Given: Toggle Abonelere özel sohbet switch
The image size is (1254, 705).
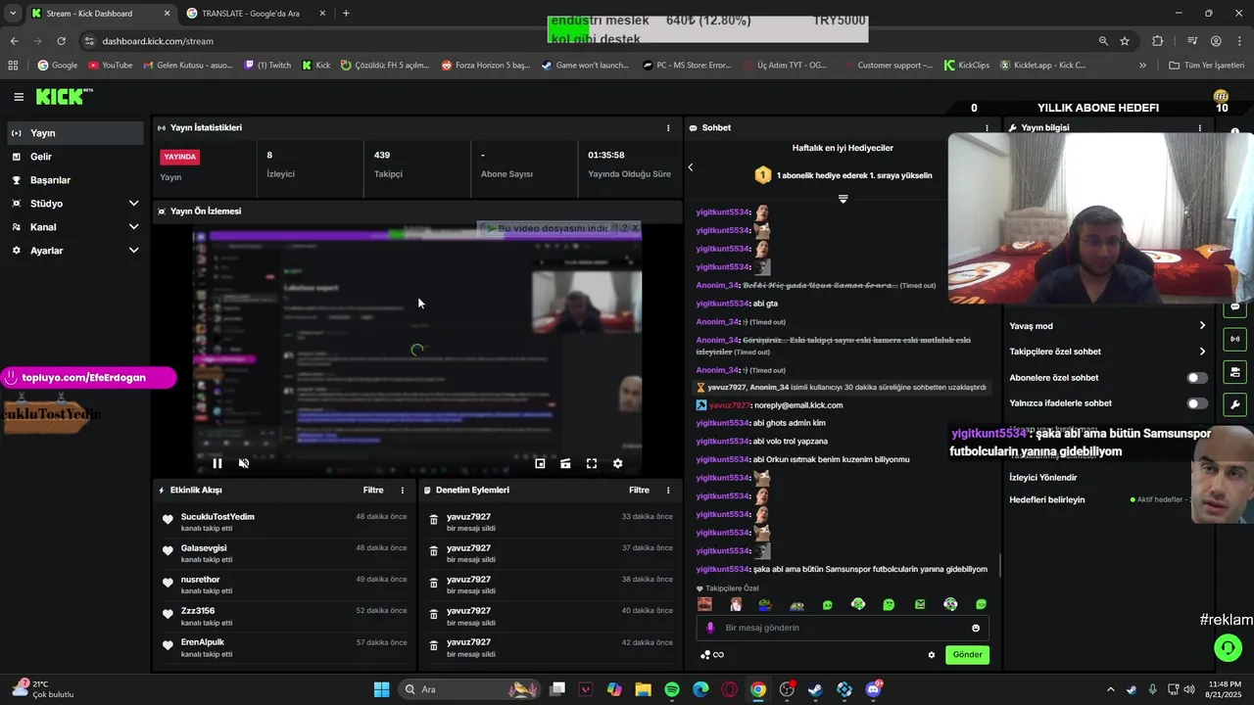Looking at the screenshot, I should [x=1197, y=378].
